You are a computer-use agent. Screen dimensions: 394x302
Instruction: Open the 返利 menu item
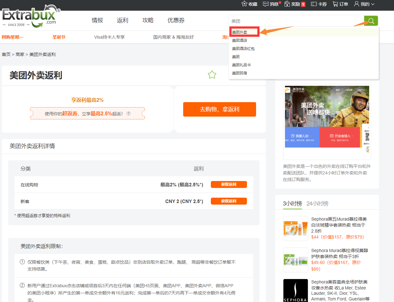[x=122, y=20]
